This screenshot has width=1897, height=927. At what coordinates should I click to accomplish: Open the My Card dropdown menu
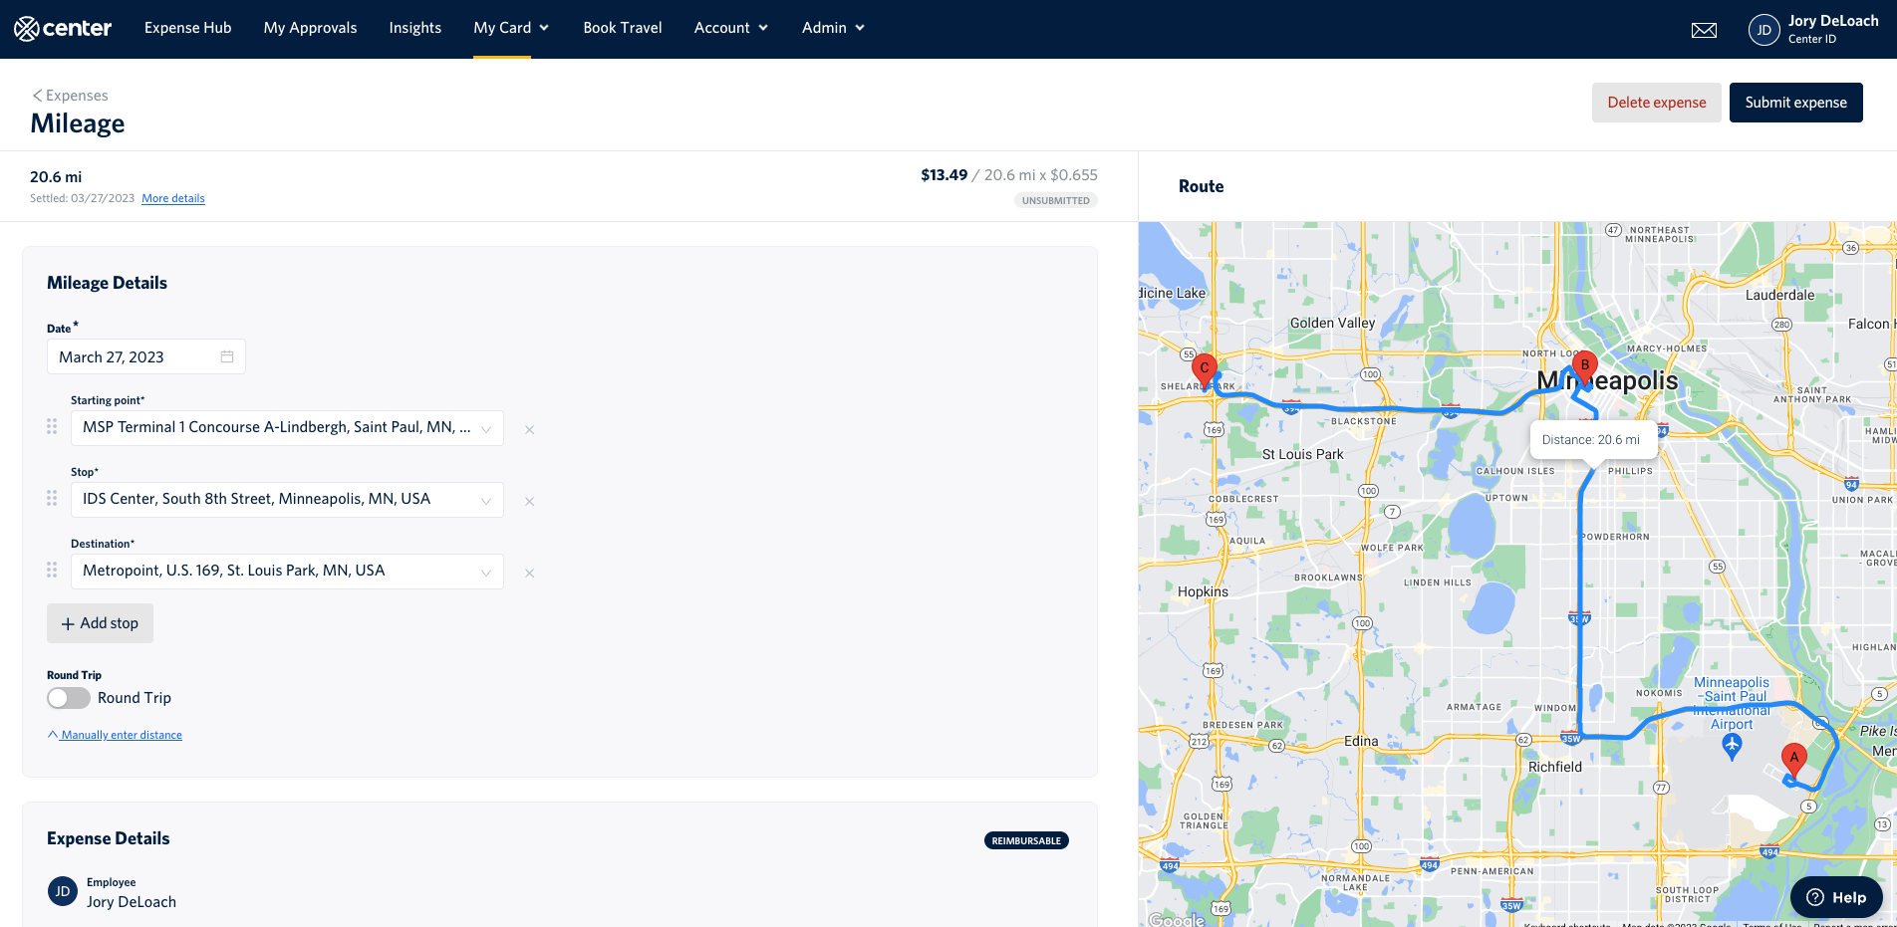(x=511, y=28)
